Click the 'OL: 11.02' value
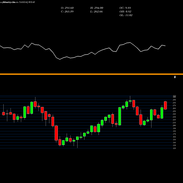The width and height of the screenshot is (183, 183). point(126,15)
